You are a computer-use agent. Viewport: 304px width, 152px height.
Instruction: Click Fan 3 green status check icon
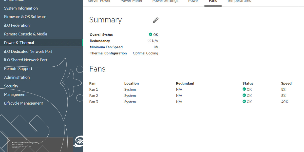[244, 101]
